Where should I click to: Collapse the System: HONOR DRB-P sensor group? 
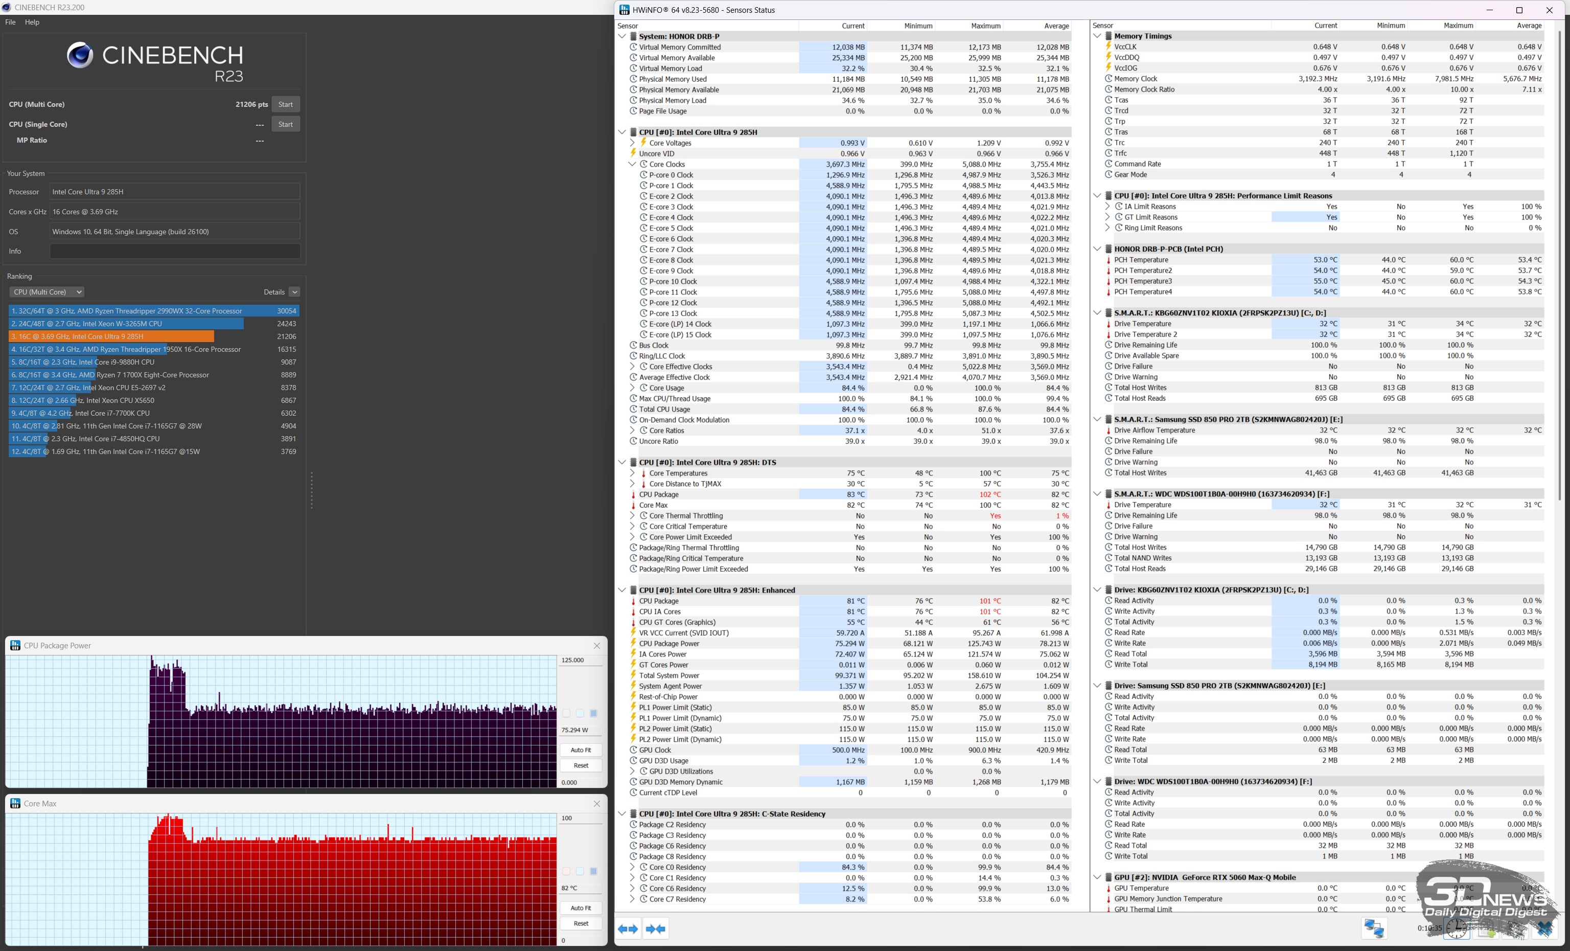622,36
